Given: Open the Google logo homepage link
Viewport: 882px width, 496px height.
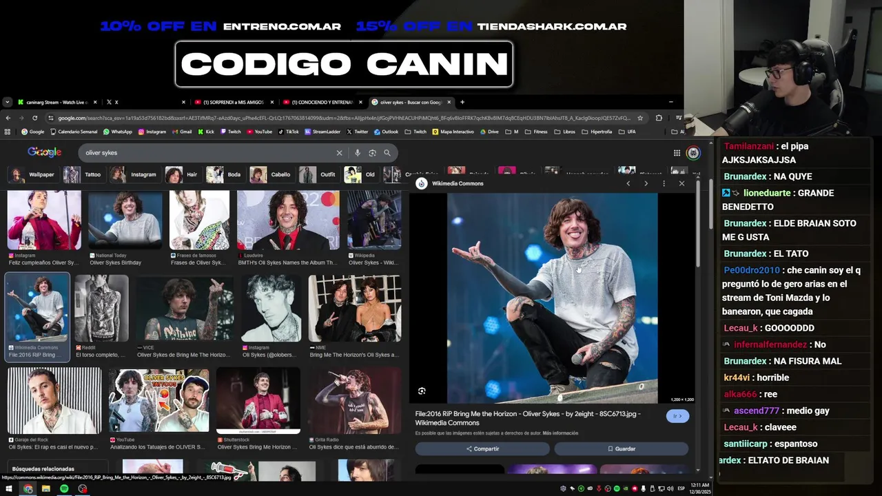Looking at the screenshot, I should coord(45,152).
